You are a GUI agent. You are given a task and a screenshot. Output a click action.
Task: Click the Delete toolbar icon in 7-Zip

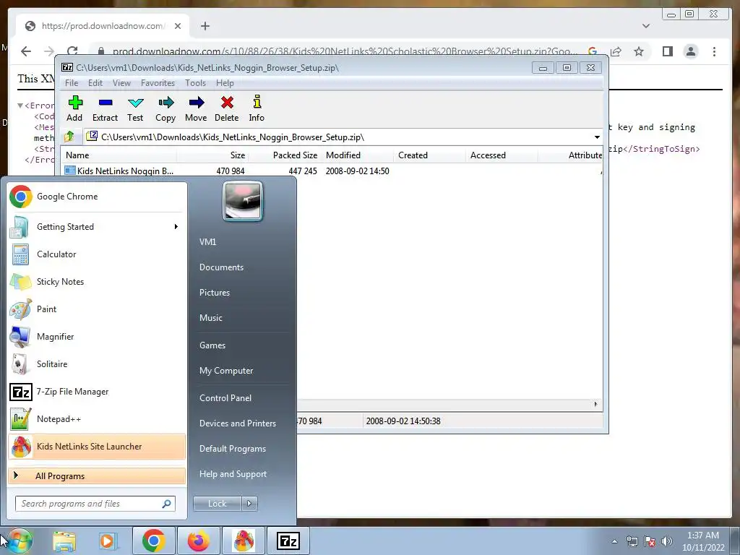coord(226,108)
